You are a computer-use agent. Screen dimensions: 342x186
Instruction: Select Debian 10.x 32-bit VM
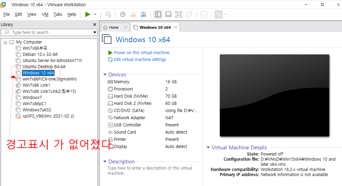pyautogui.click(x=40, y=54)
